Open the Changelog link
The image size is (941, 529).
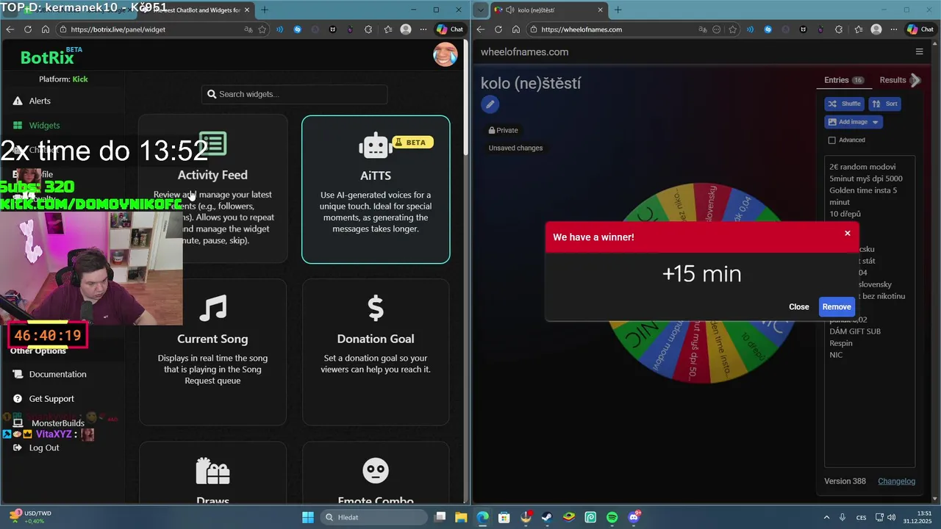896,481
